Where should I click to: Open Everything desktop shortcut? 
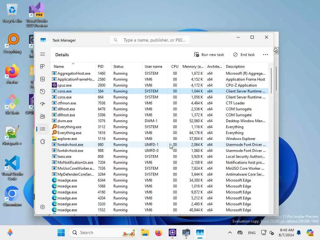tap(12, 43)
